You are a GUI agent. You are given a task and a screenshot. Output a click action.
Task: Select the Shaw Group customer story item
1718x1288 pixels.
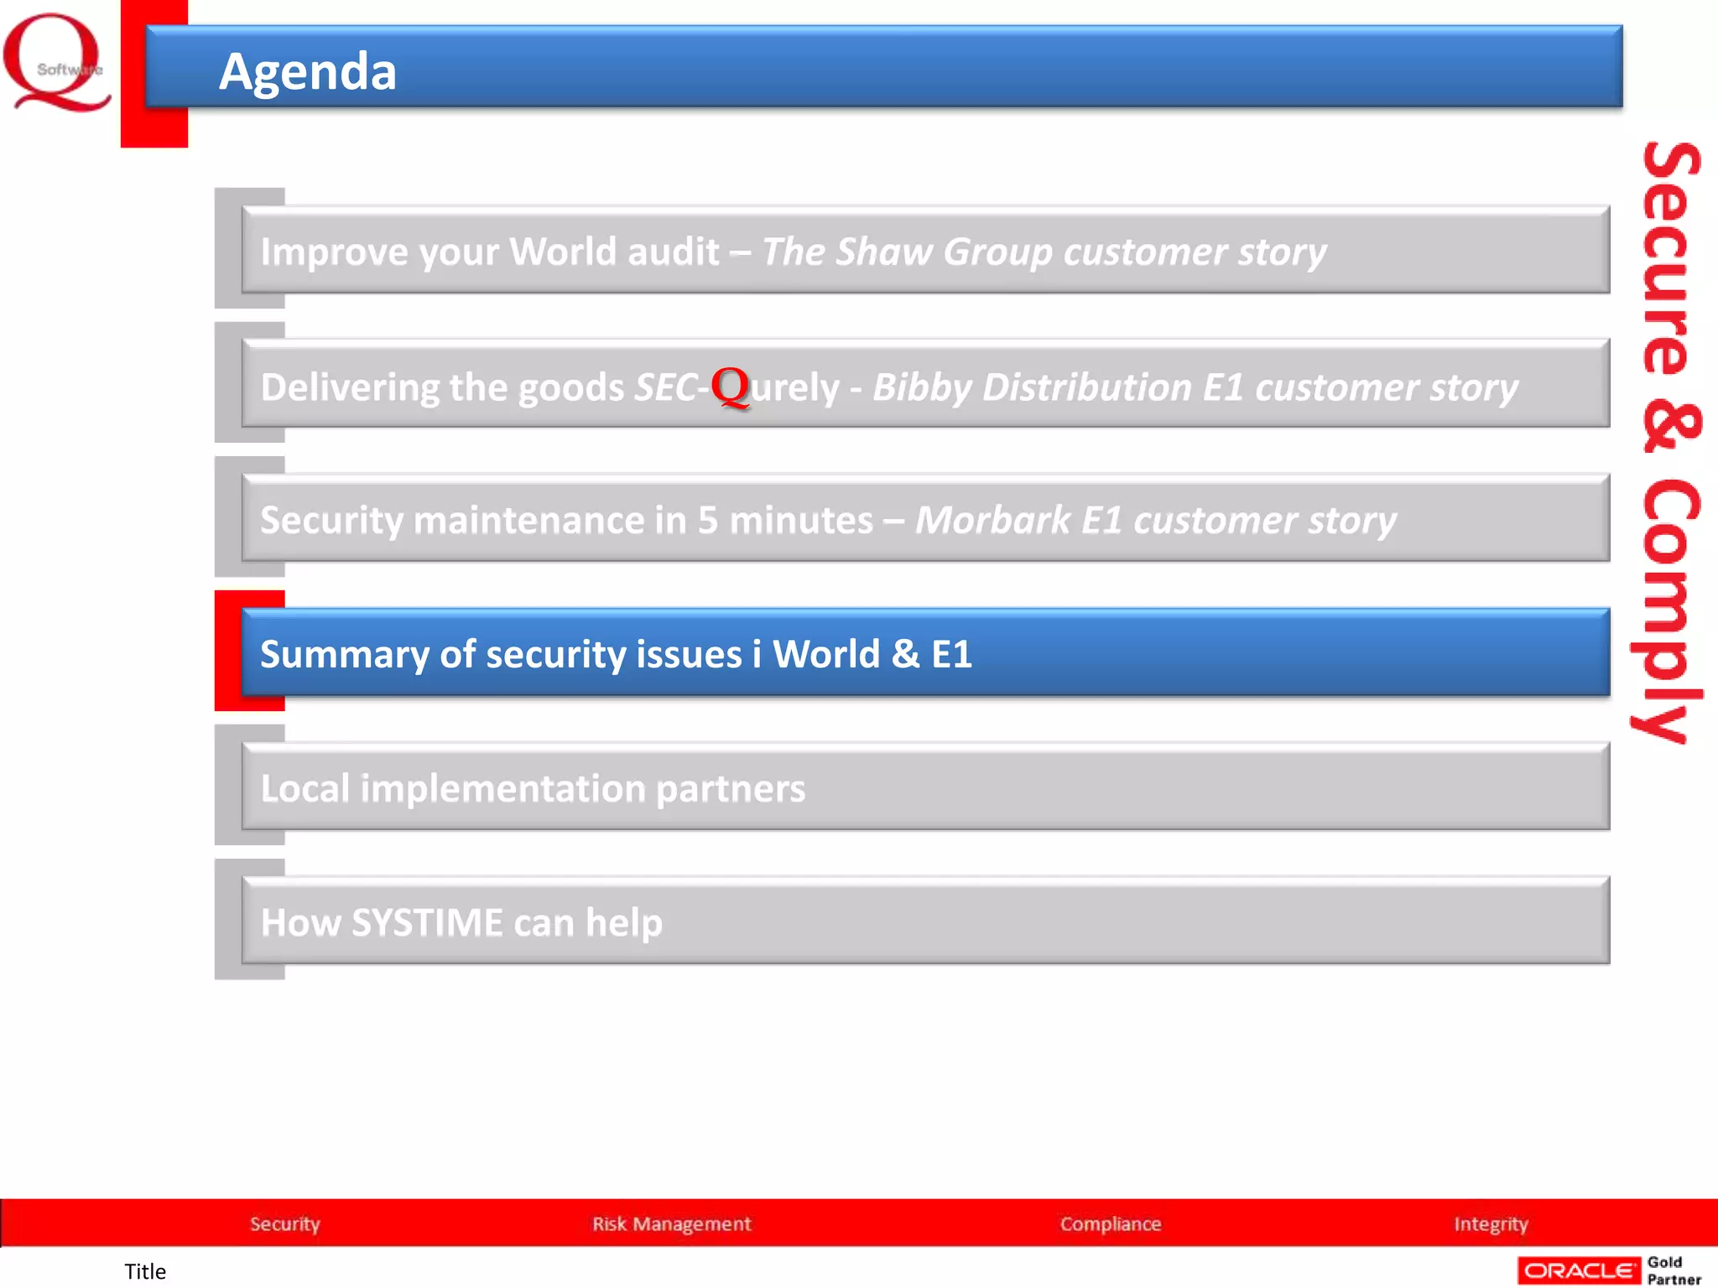tap(925, 250)
